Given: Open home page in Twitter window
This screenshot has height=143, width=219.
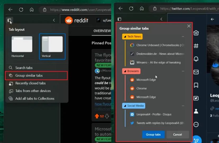Looking at the screenshot, I should coord(142,8).
